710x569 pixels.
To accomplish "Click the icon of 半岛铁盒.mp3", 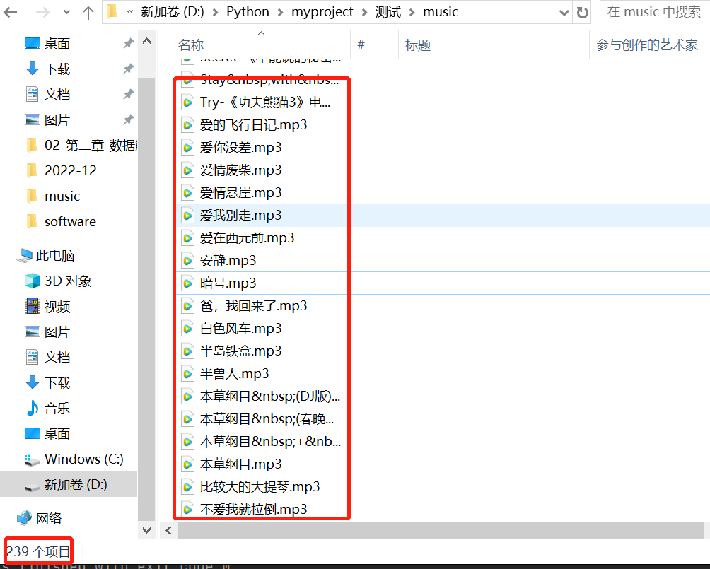I will (187, 351).
